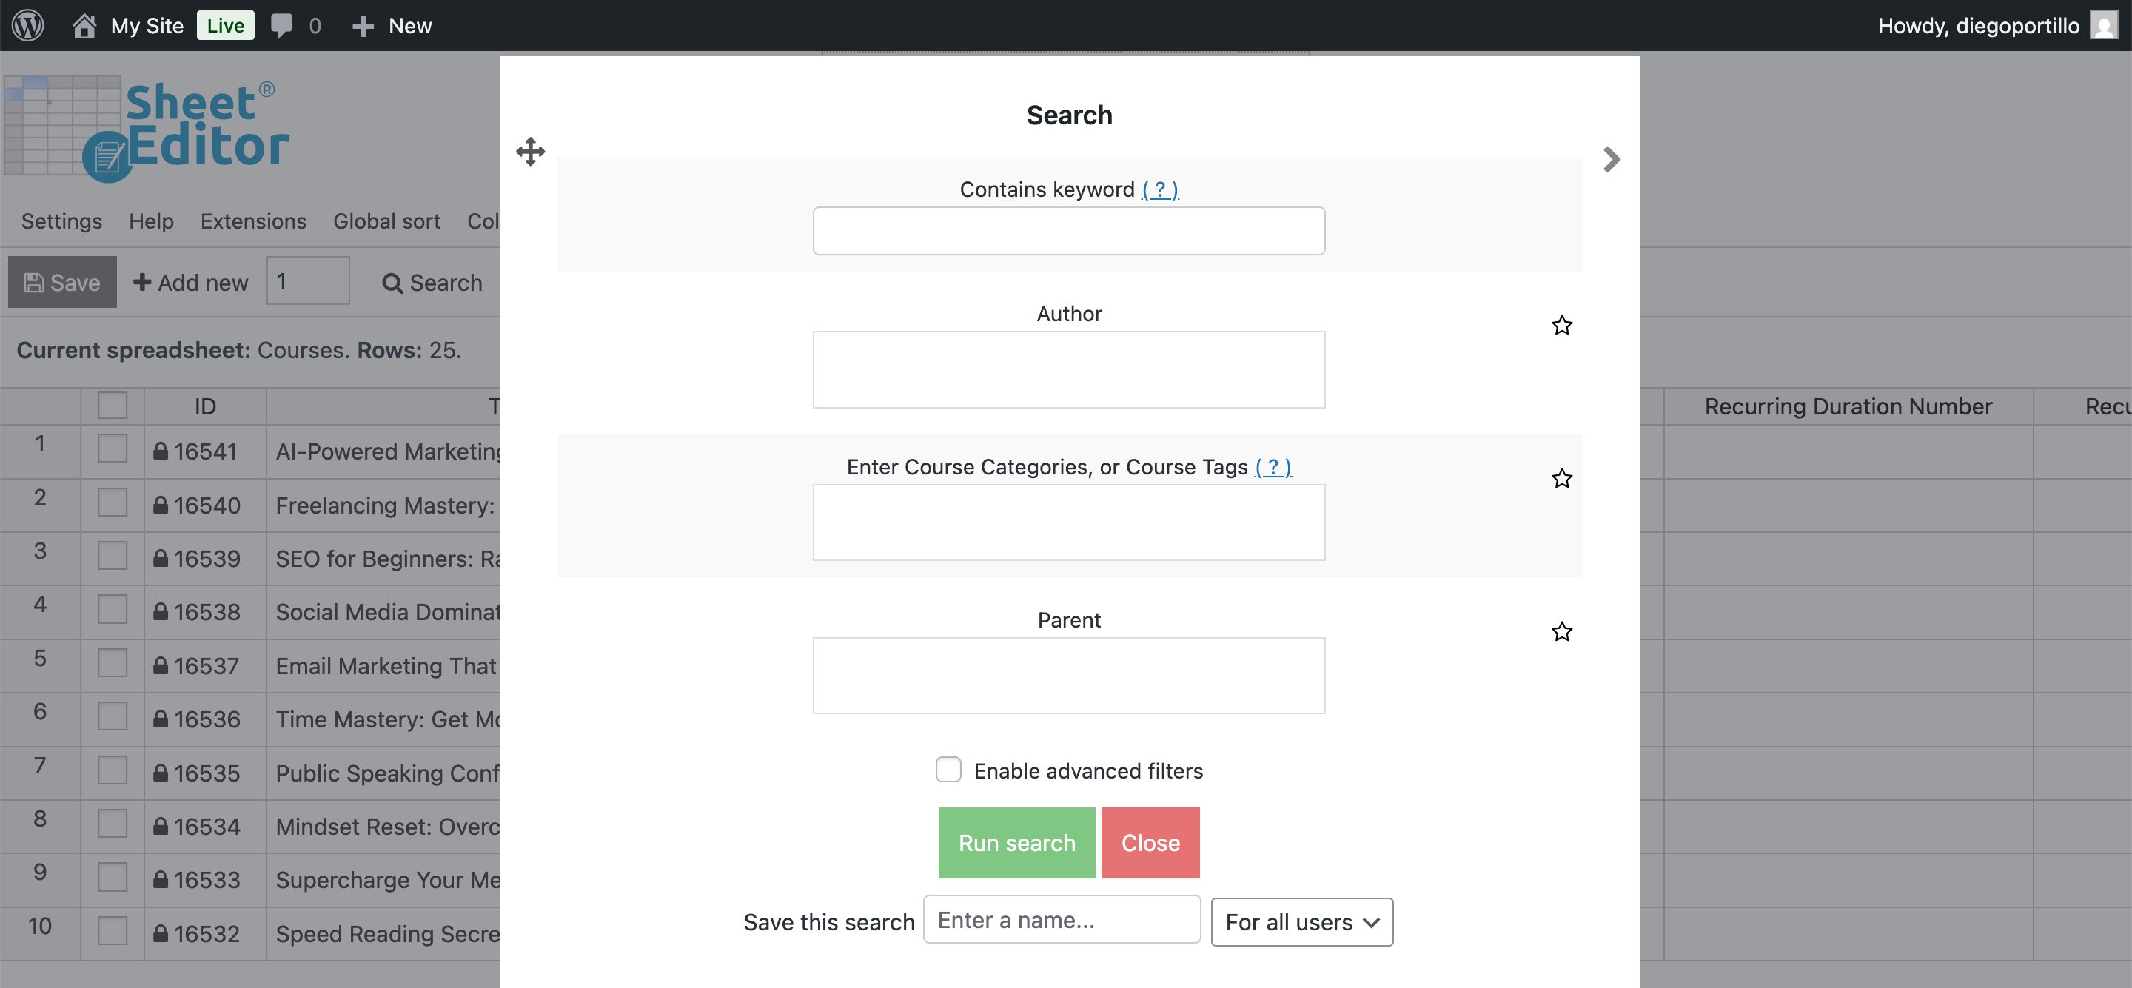
Task: Focus the Save this search name field
Action: [1061, 920]
